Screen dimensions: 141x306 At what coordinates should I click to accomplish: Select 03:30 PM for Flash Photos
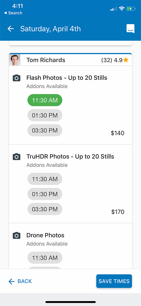click(x=45, y=130)
